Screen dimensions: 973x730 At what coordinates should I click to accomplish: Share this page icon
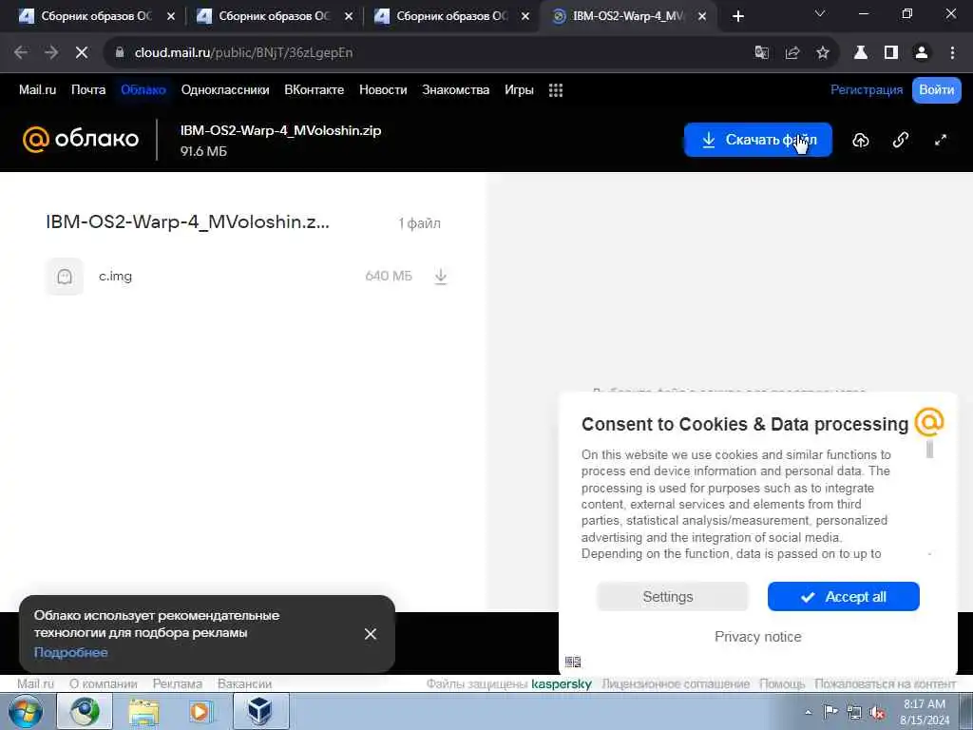coord(792,53)
